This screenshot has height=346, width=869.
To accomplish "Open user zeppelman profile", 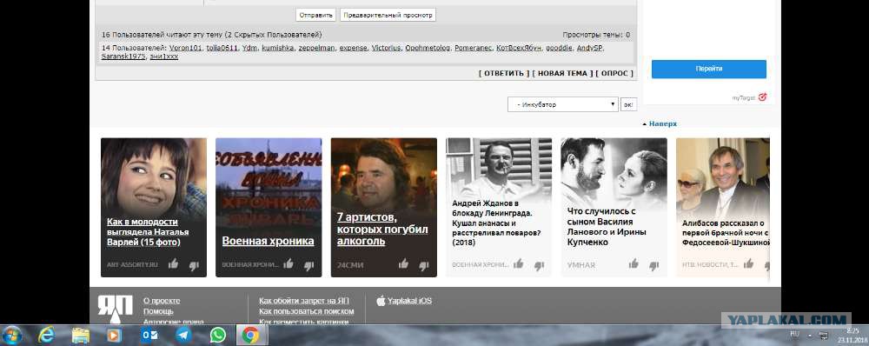I will (316, 48).
